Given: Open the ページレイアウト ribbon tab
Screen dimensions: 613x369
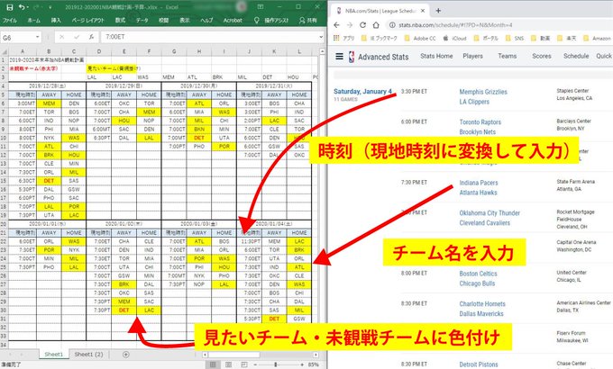Looking at the screenshot, I should tap(88, 21).
